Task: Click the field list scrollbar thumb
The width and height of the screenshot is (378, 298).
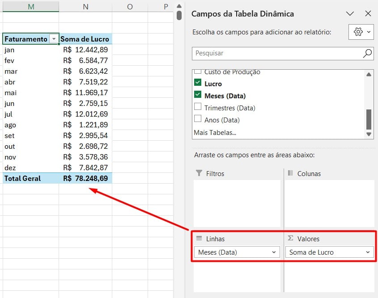Action: 369,119
